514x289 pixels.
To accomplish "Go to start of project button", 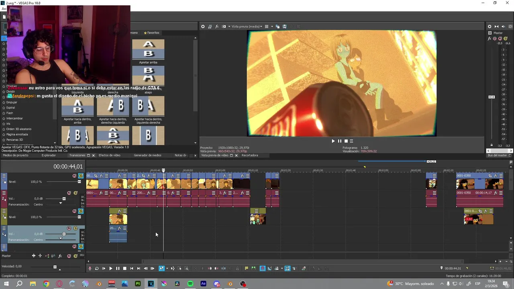I will pos(131,269).
